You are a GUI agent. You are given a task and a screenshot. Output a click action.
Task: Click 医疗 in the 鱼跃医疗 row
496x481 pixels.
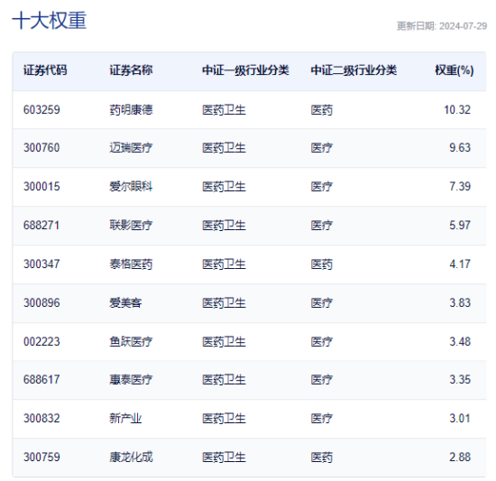click(321, 342)
